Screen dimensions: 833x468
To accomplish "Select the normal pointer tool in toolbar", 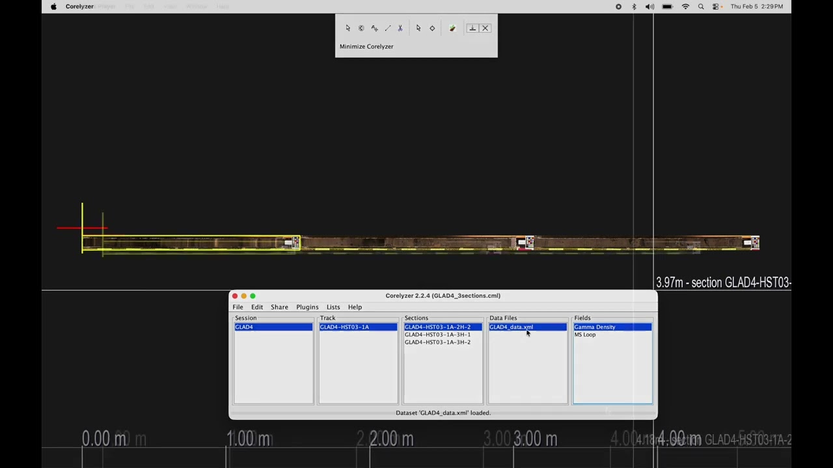I will click(x=348, y=28).
